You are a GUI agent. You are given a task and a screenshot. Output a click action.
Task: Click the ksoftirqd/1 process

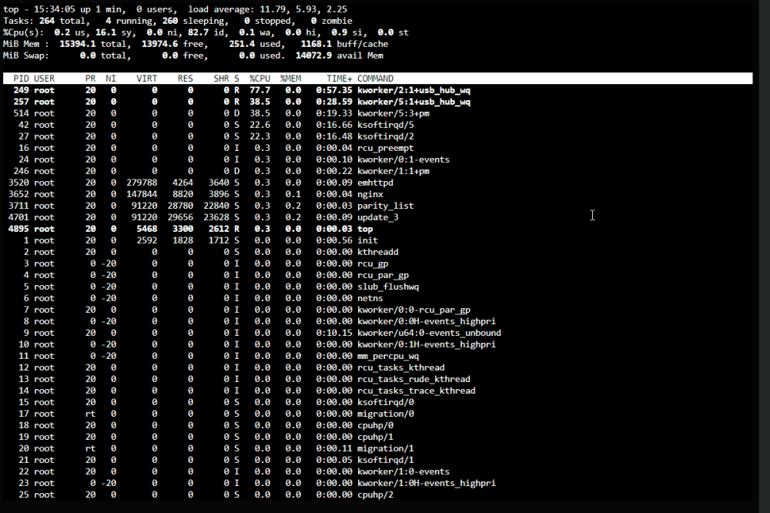coord(386,460)
